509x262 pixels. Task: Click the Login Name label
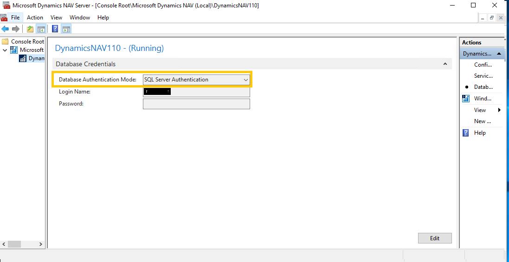point(75,92)
